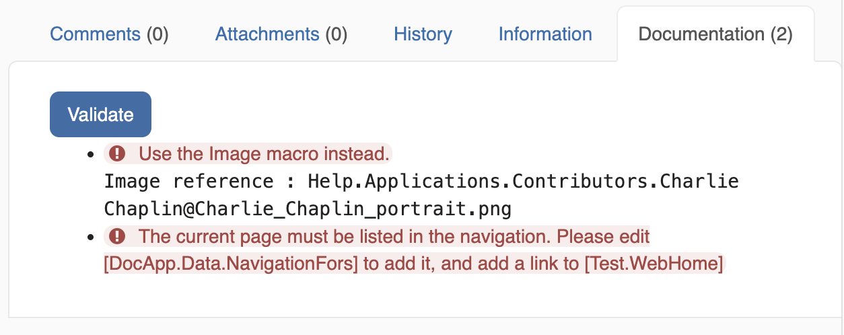Click the bullet point of the Image macro error
844x335 pixels.
point(90,155)
